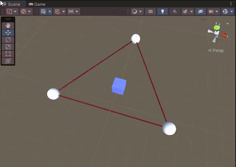Open the handle rotation dropdown arrow

(x=30, y=11)
